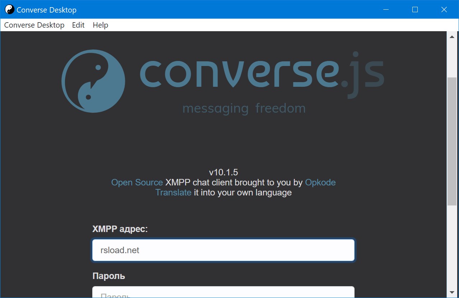
Task: Click inside the XMPP address field
Action: coord(223,250)
